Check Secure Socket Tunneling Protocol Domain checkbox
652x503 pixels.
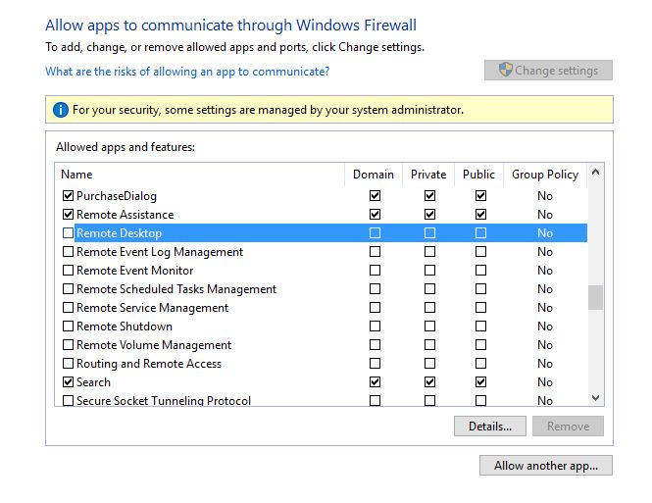click(375, 400)
